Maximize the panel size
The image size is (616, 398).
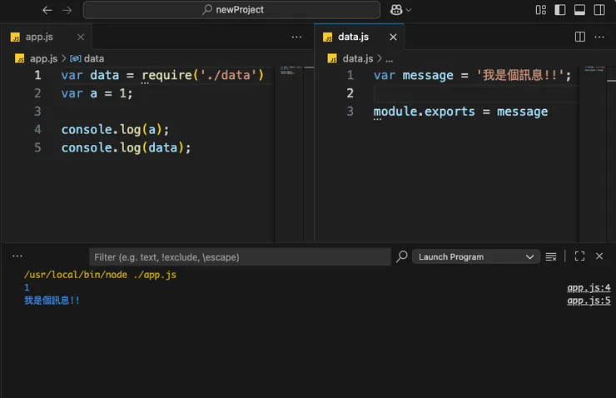[x=579, y=256]
